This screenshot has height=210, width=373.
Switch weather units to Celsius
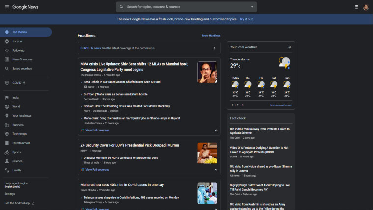(233, 105)
